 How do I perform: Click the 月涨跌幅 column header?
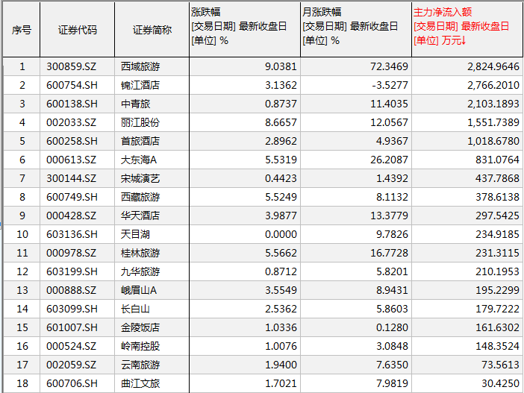coord(356,29)
